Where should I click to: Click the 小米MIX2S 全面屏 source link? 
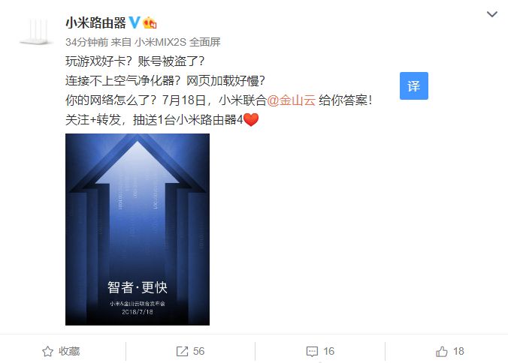177,42
